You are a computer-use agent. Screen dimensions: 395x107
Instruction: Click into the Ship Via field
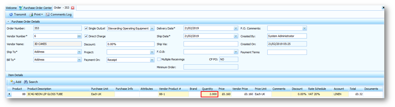point(211,44)
